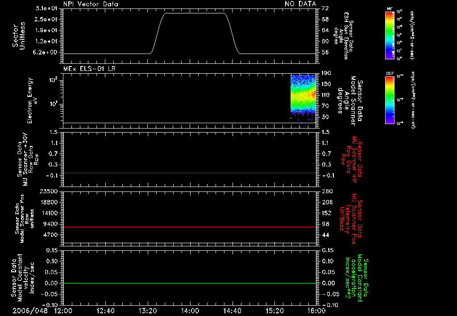Click the '15:20' time axis label
Screen dimensions: 457x316
pyautogui.click(x=274, y=311)
